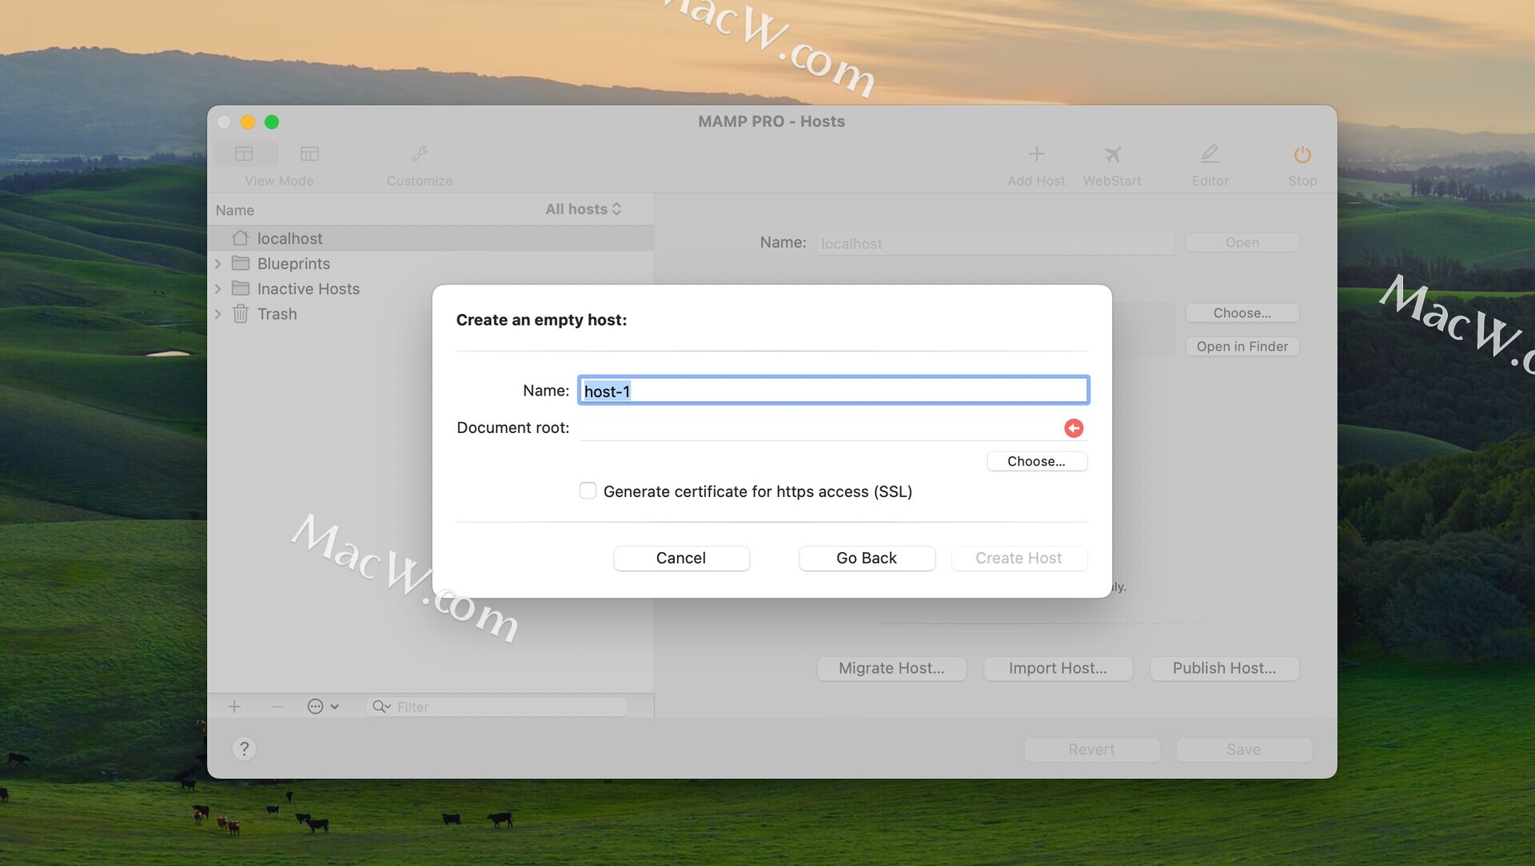
Task: Click the Open button beside localhost name
Action: point(1242,242)
